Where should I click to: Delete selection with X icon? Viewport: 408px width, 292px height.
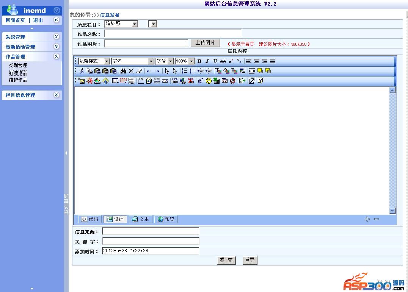131,71
